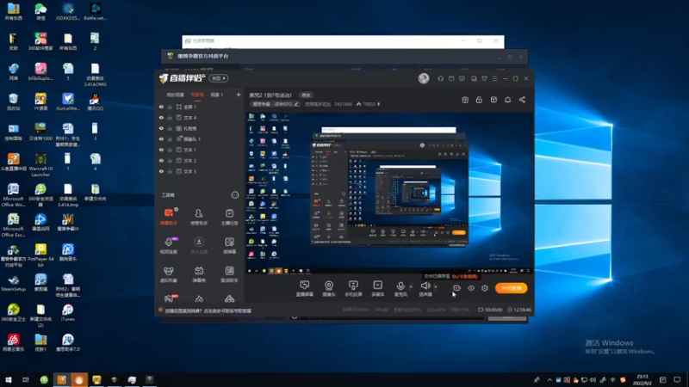This screenshot has height=387, width=689.
Task: Toggle the preview eye icon in bottom bar
Action: click(471, 288)
